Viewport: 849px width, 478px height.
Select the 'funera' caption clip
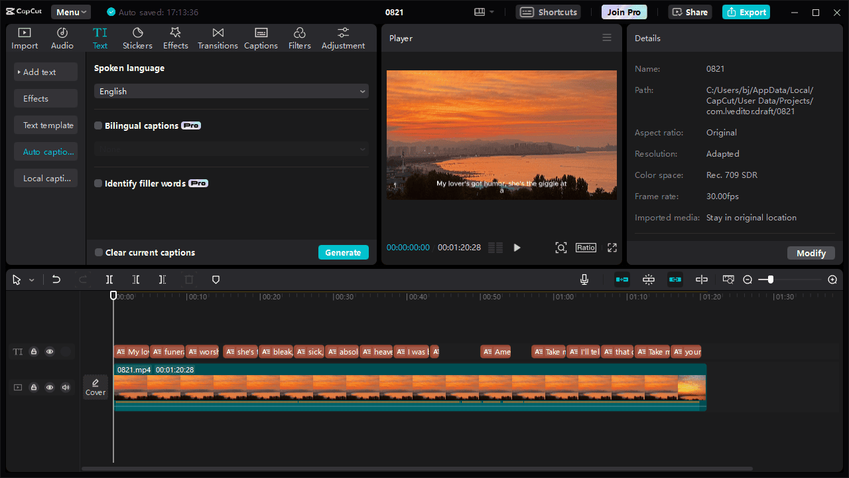point(167,352)
